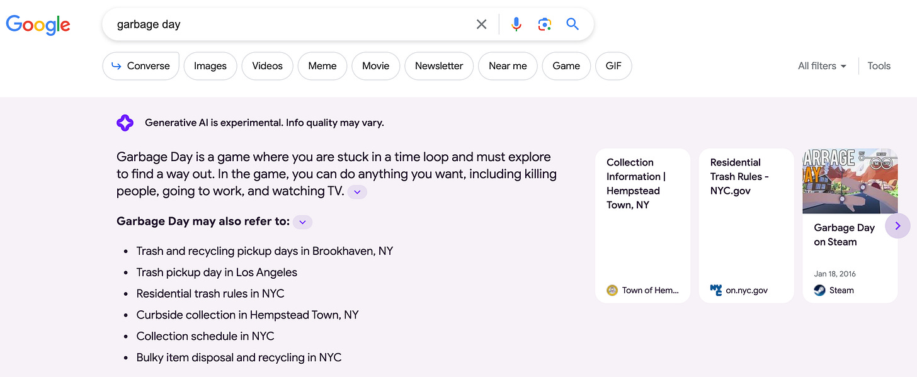Image resolution: width=917 pixels, height=377 pixels.
Task: Clear the search box with X icon
Action: tap(481, 25)
